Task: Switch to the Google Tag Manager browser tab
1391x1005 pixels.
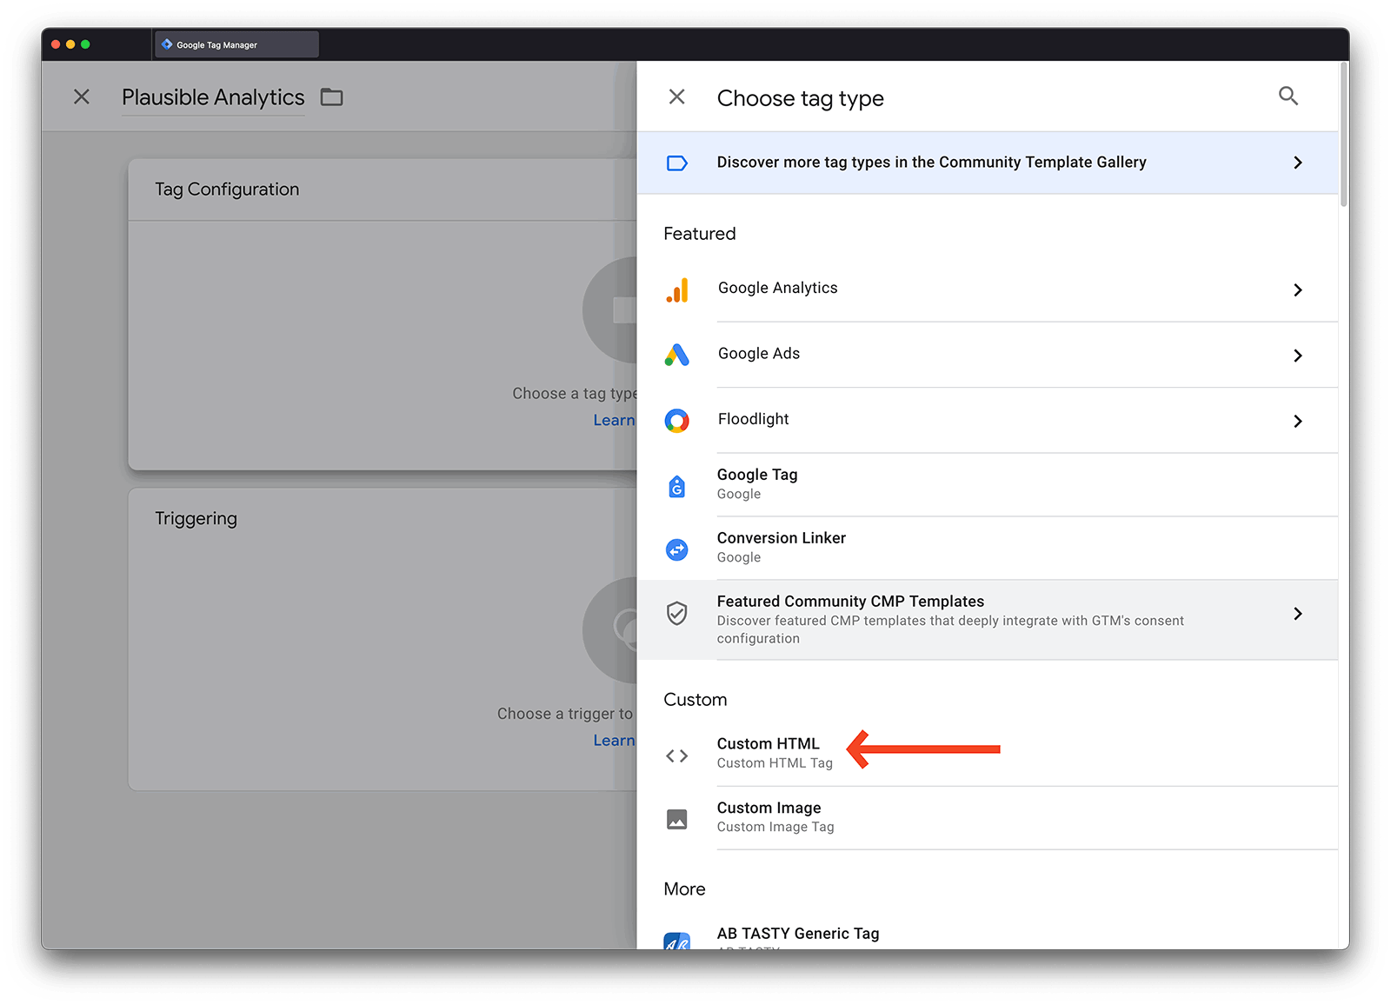Action: pyautogui.click(x=236, y=43)
